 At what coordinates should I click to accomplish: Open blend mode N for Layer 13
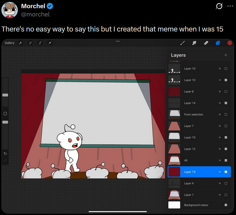[220, 172]
